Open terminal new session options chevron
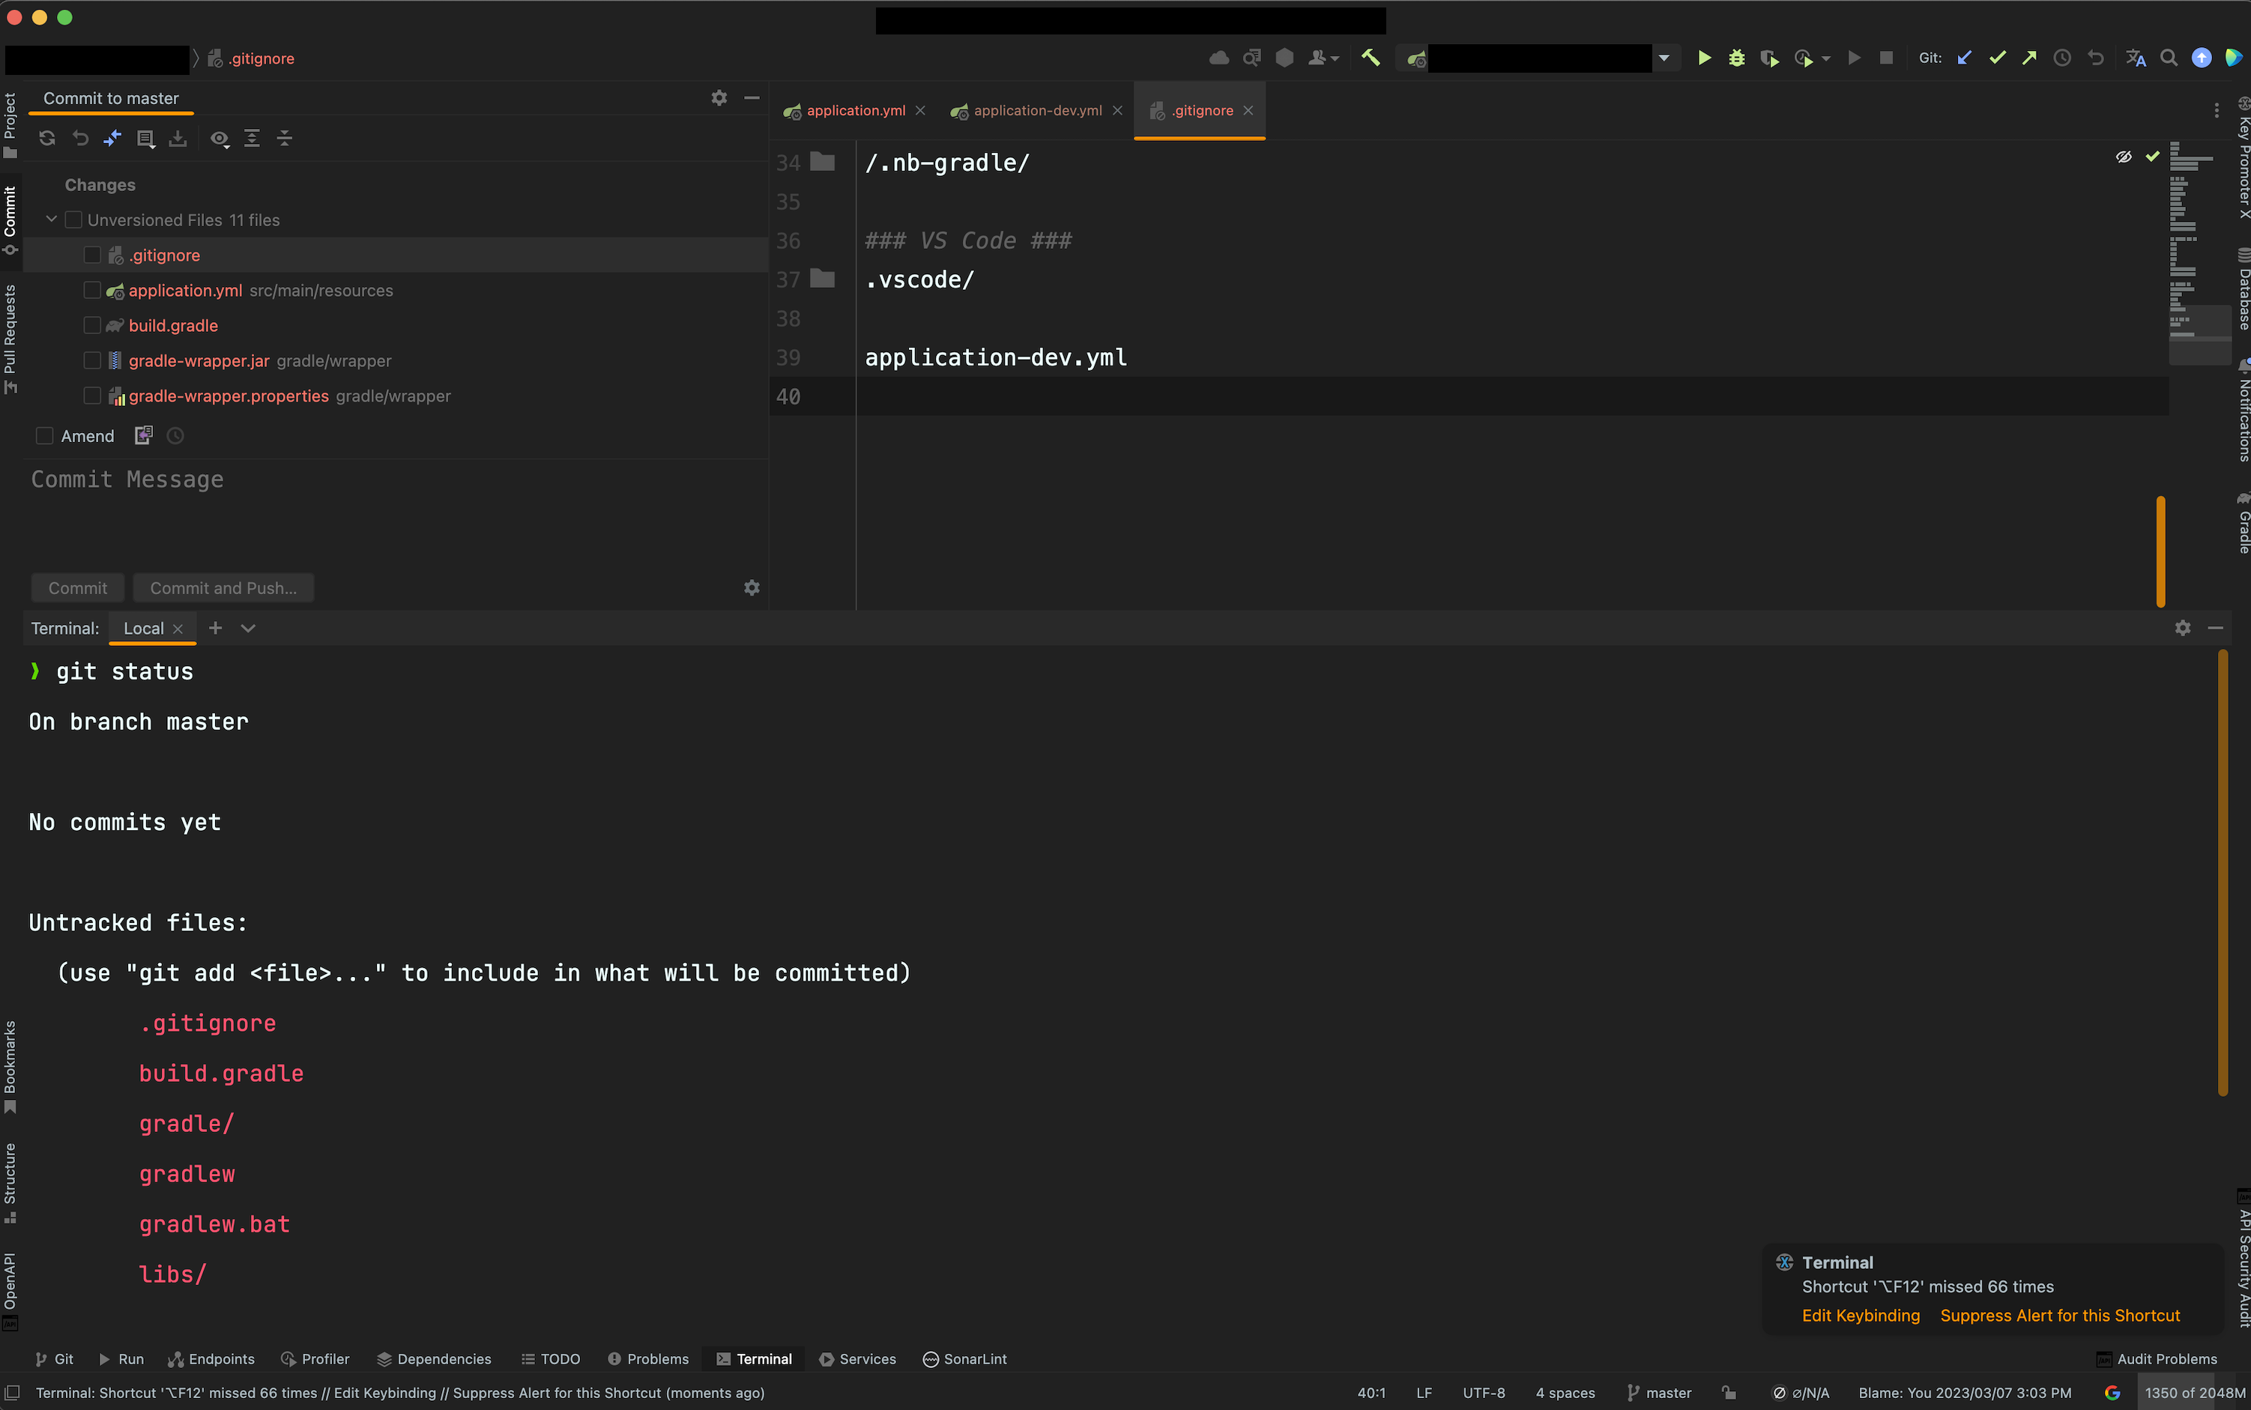The width and height of the screenshot is (2251, 1410). click(x=248, y=629)
